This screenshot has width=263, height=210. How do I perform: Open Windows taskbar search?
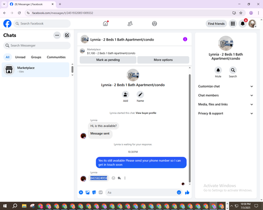pos(15,206)
